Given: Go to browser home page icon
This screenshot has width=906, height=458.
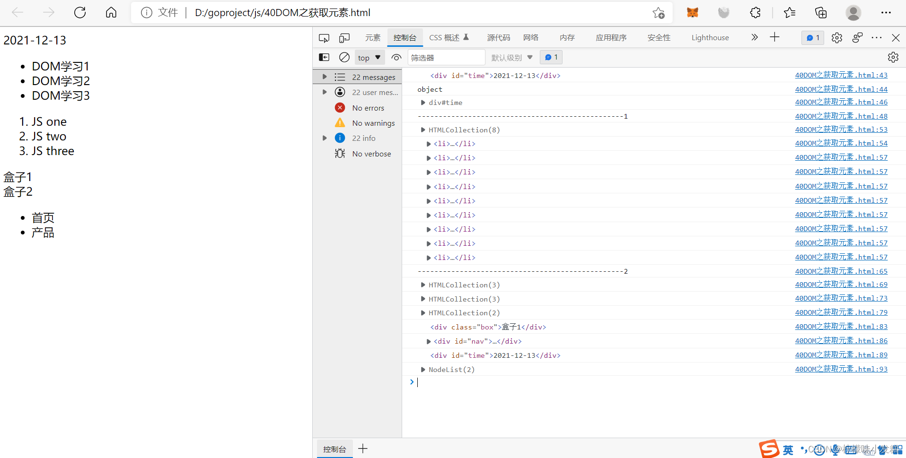Looking at the screenshot, I should tap(111, 13).
